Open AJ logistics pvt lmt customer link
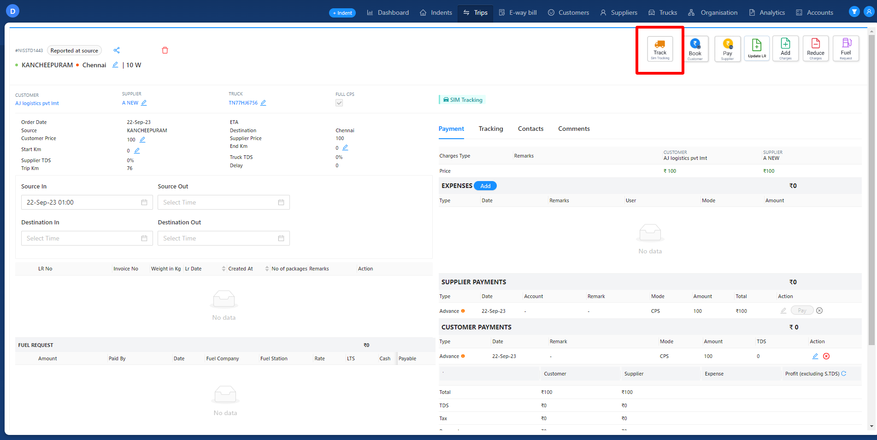 coord(37,103)
